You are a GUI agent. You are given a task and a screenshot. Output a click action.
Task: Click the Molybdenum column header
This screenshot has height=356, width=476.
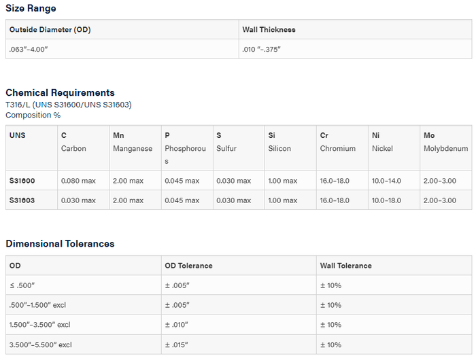coord(445,142)
